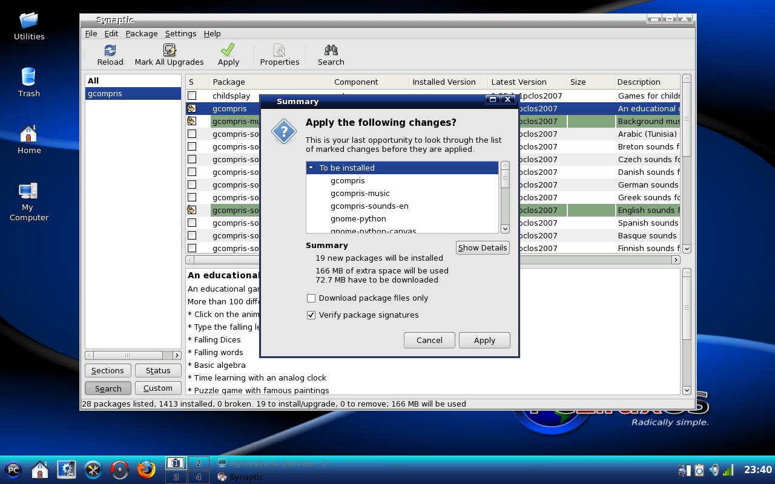Select the Trash desktop icon
775x484 pixels.
[29, 77]
